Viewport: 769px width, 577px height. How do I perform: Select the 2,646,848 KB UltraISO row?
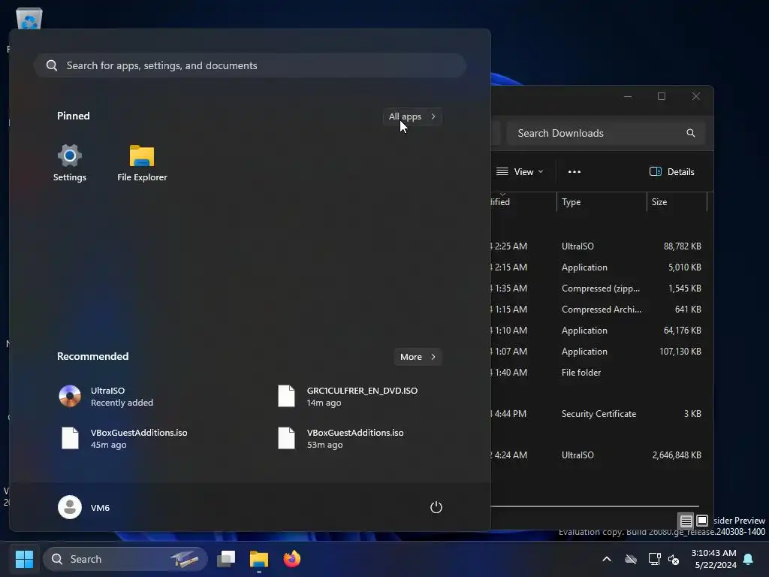[x=599, y=455]
